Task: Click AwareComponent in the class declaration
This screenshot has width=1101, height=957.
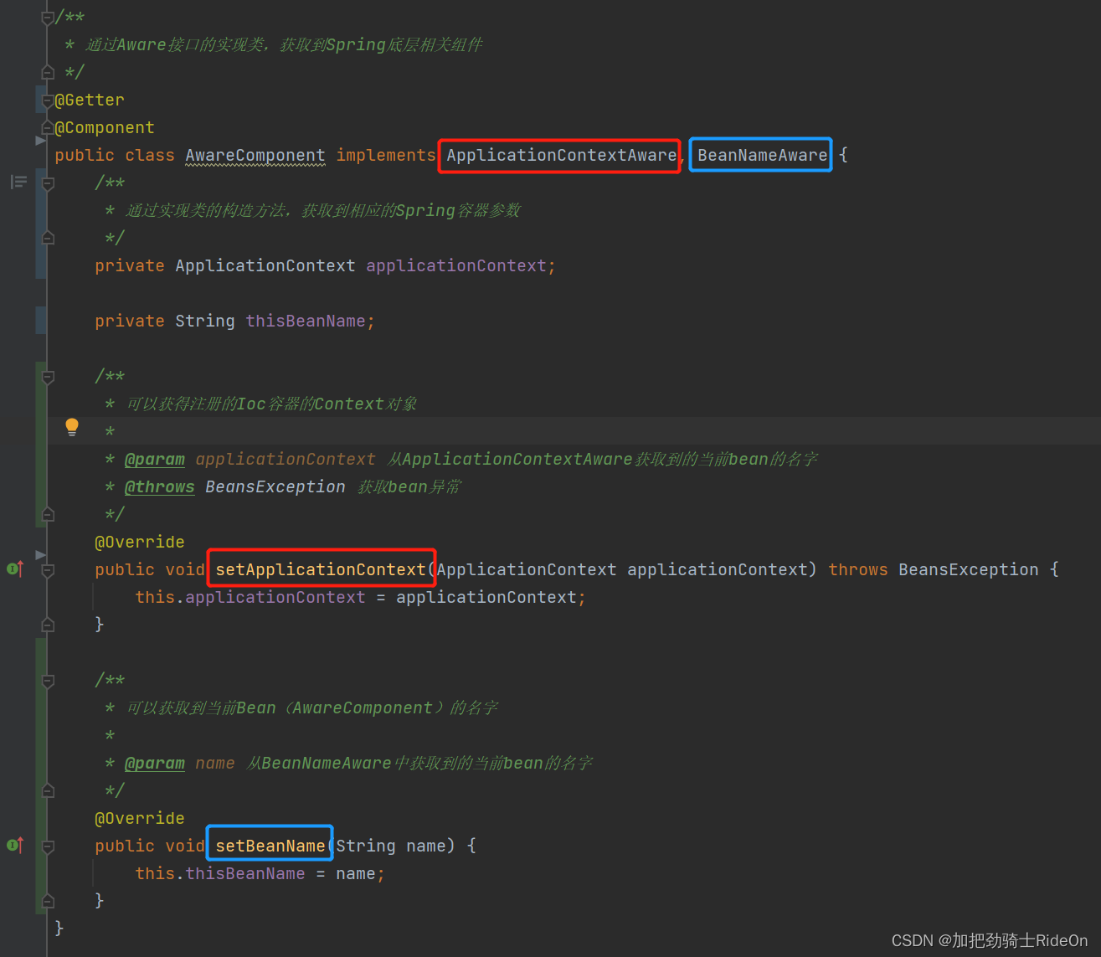Action: [255, 156]
